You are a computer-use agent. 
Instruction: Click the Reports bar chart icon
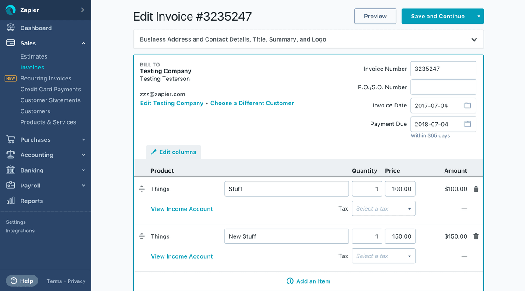coord(10,201)
